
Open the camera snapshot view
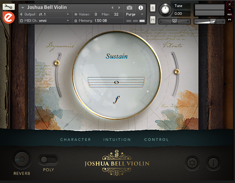point(129,8)
